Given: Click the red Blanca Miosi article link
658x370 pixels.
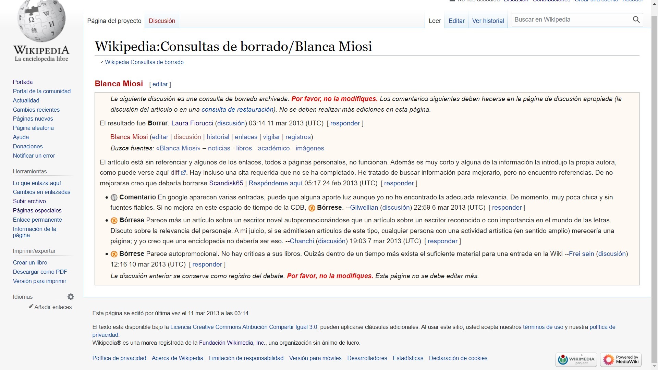Looking at the screenshot, I should click(129, 137).
